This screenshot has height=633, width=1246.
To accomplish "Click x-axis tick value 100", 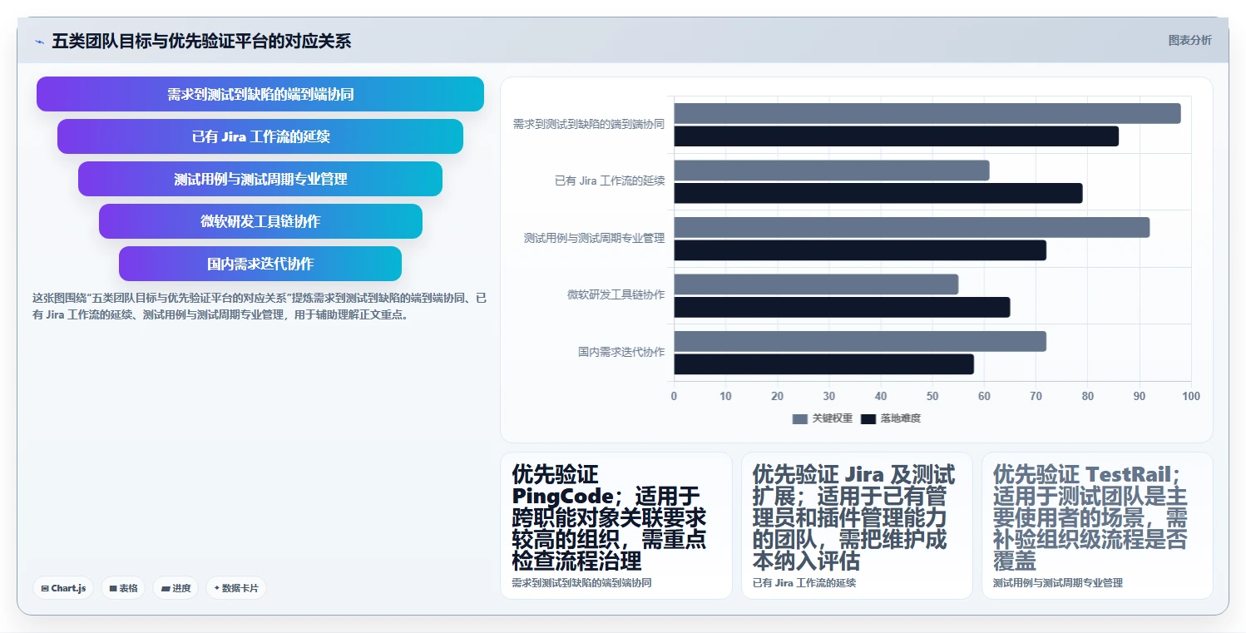I will 1191,396.
